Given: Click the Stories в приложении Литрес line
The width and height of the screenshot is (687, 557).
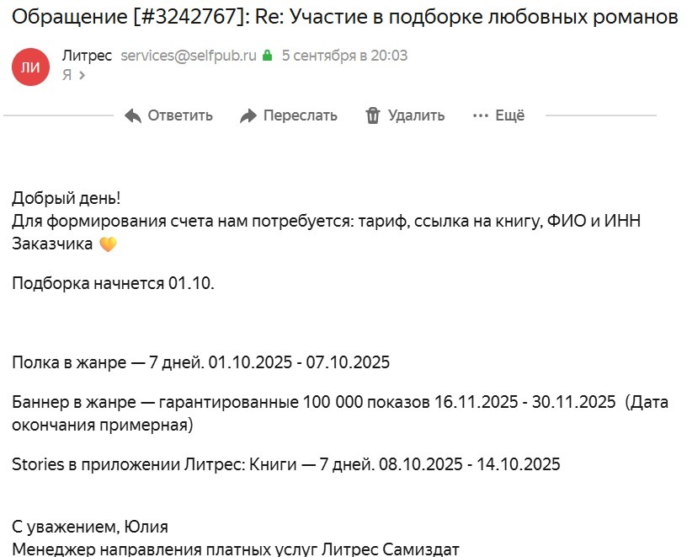Looking at the screenshot, I should coord(286,464).
